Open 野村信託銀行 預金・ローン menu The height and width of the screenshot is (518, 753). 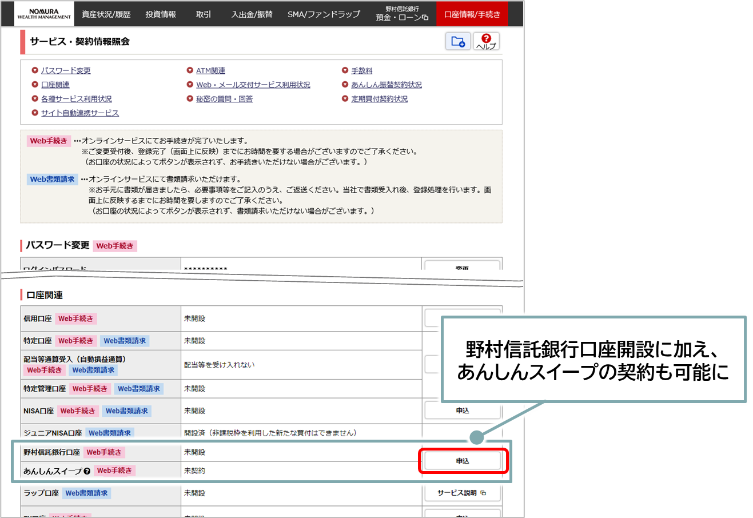pos(401,14)
